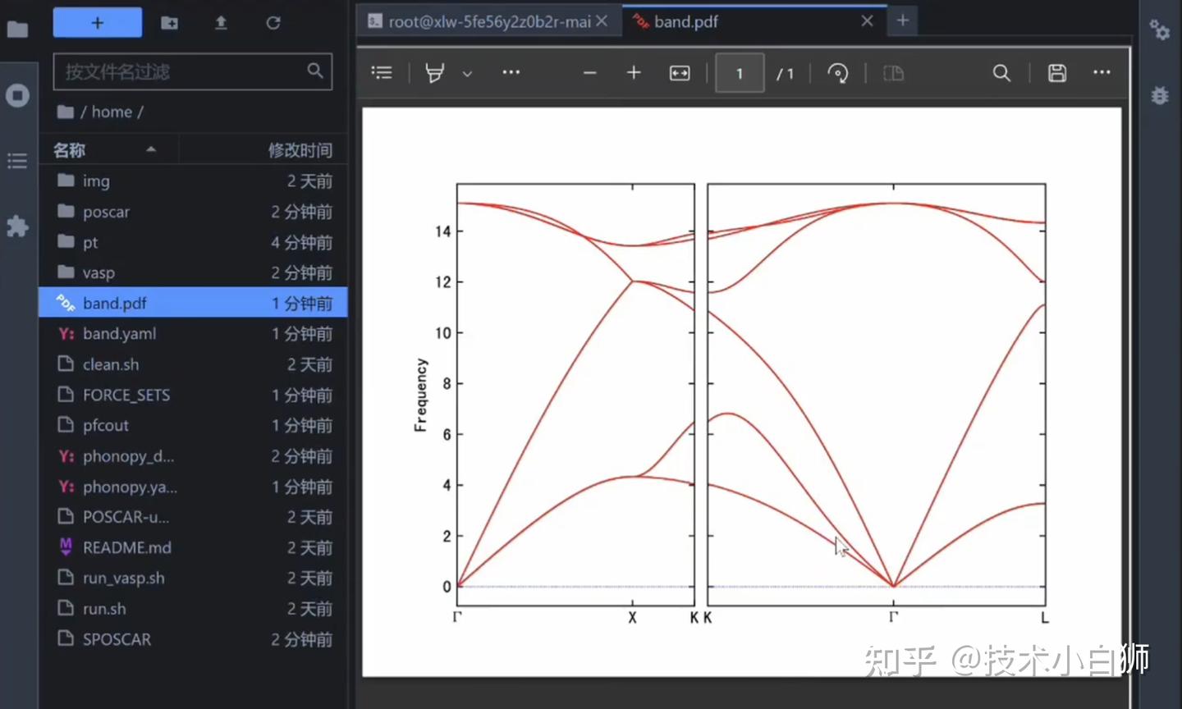The height and width of the screenshot is (709, 1182).
Task: Click the page number input field
Action: [739, 72]
